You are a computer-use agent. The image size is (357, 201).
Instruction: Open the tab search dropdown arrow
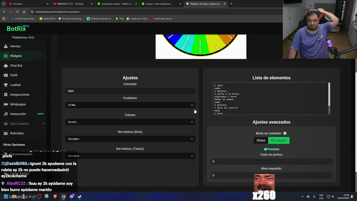[4, 4]
